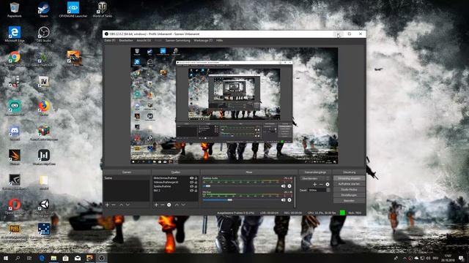The image size is (469, 263).
Task: Open Desktop Audio mixer settings gear
Action: 289,186
